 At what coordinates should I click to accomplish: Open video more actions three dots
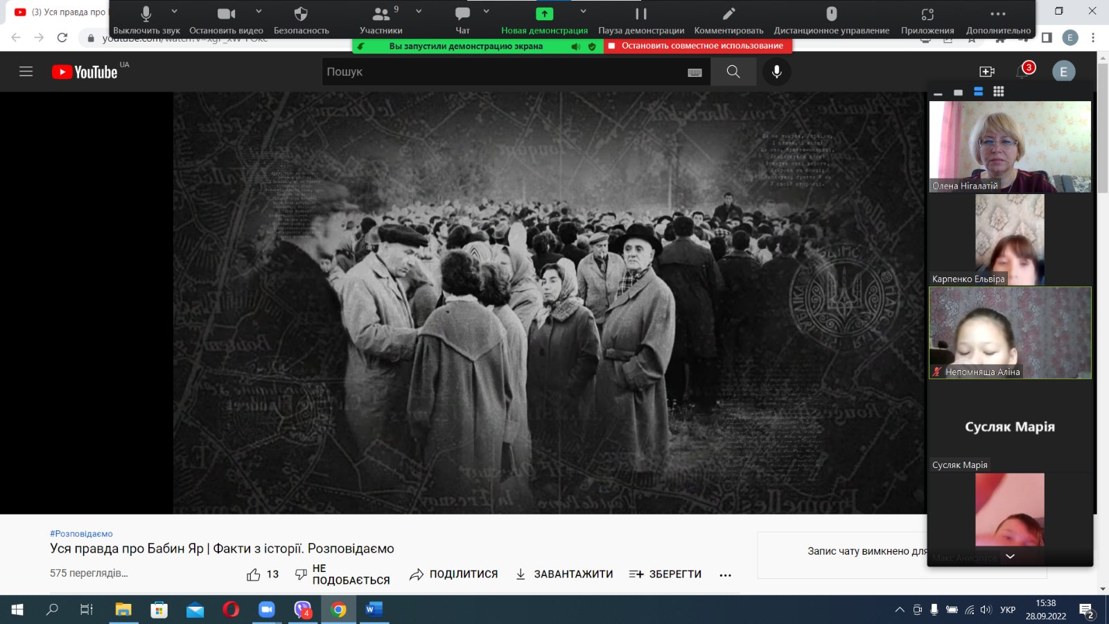tap(725, 575)
